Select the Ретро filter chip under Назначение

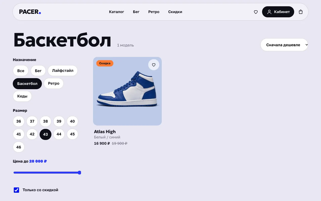click(54, 83)
